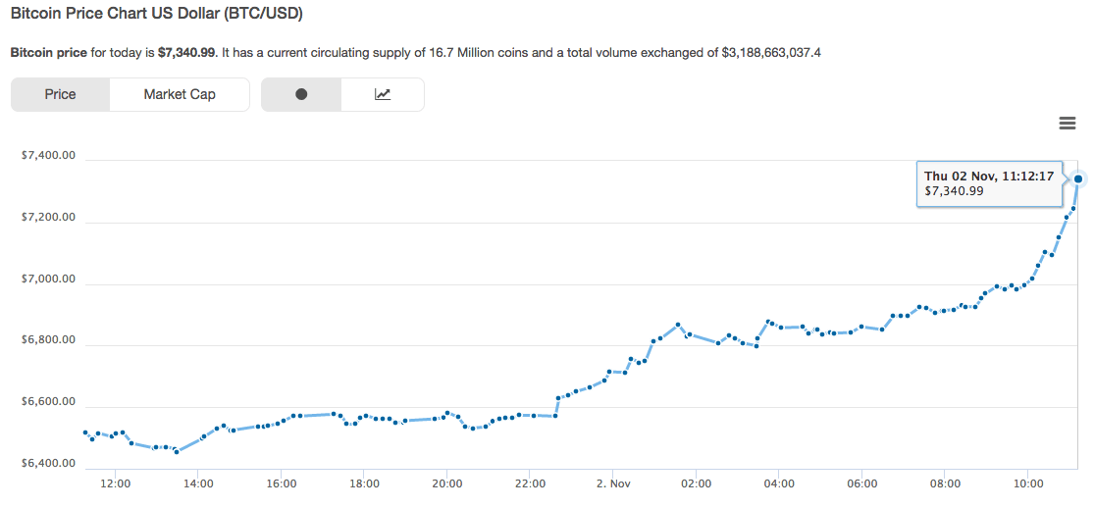
Task: Click the 22:00 x-axis time label
Action: (x=530, y=483)
